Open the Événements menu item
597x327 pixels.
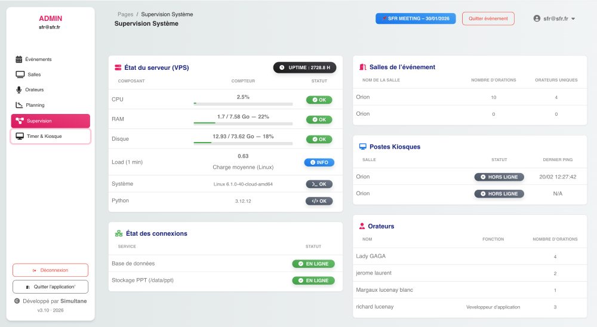point(51,60)
